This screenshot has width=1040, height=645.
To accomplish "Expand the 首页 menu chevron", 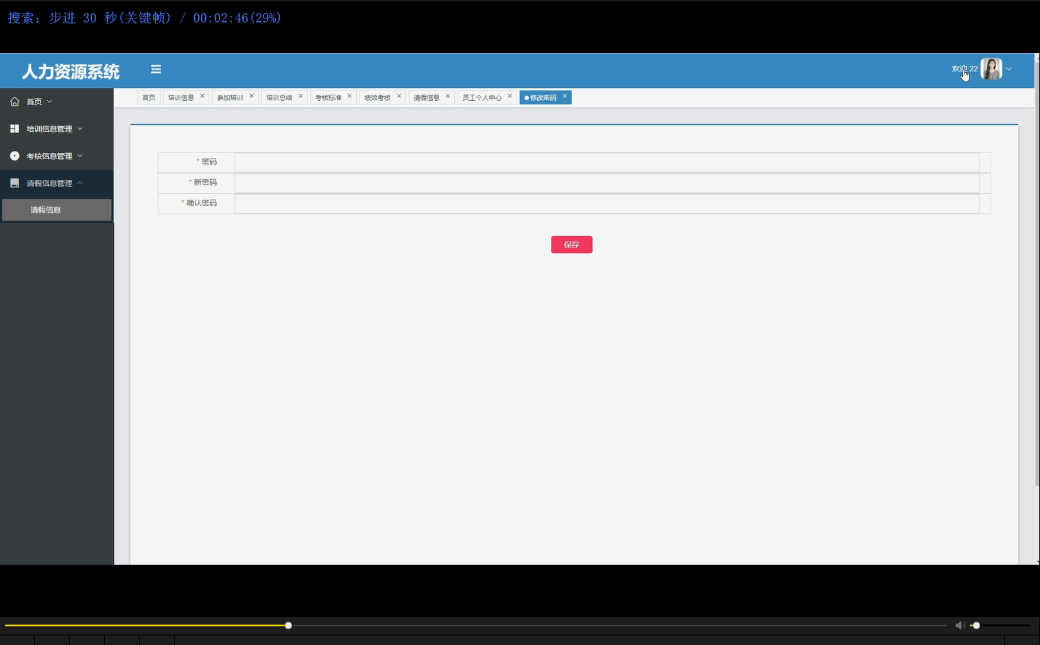I will [49, 102].
